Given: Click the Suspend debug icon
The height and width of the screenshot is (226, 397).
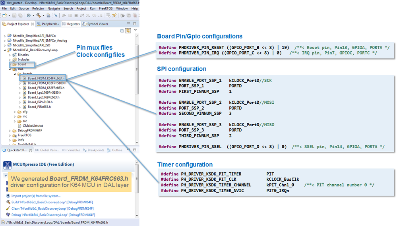Looking at the screenshot, I should point(70,15).
